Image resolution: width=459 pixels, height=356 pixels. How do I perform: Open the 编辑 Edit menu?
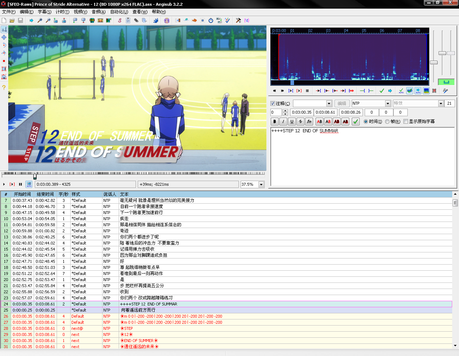[27, 12]
